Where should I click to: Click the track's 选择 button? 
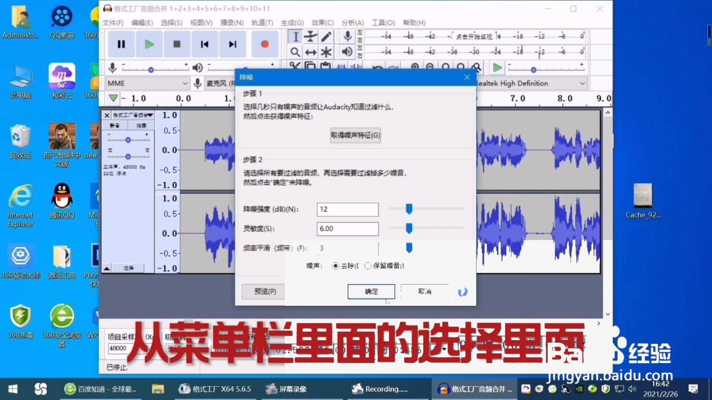point(129,268)
